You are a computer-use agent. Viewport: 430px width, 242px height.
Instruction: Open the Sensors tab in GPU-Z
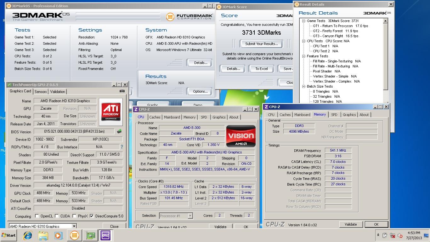click(x=41, y=92)
